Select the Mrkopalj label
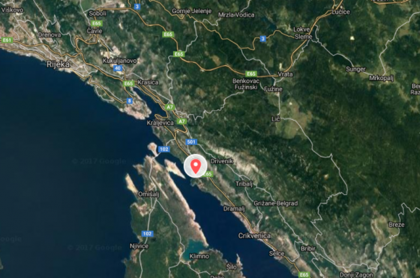The height and width of the screenshot is (278, 420). pos(381,78)
